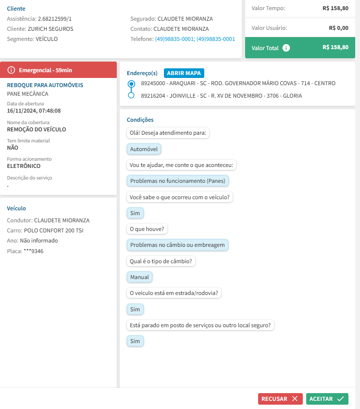Image resolution: width=360 pixels, height=409 pixels.
Task: Click 'Problemas no câmbio ou embreagem' answer
Action: 177,245
